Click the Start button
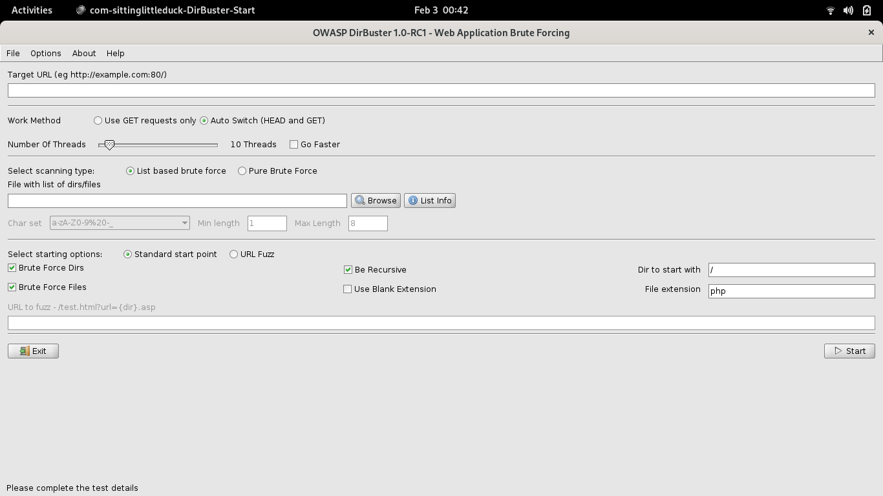Viewport: 883px width, 496px height. point(849,351)
